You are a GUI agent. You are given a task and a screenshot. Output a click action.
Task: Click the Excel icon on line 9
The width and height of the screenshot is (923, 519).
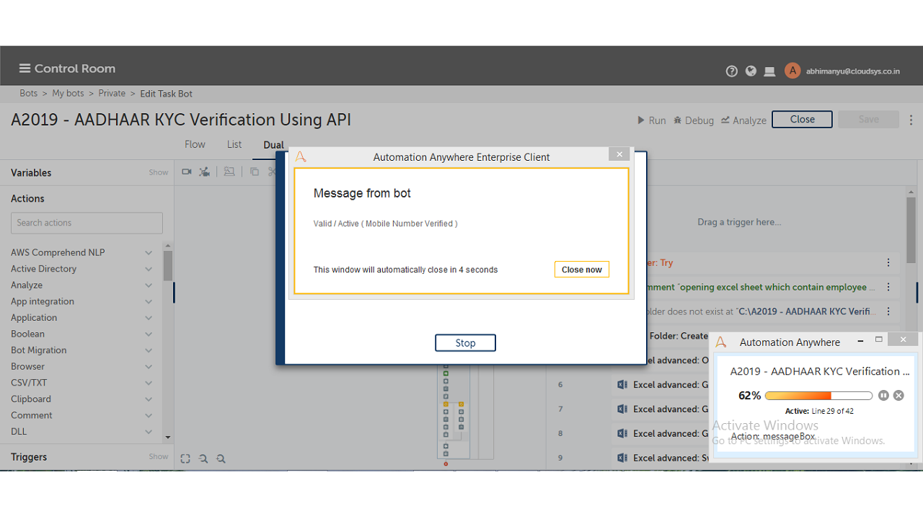(623, 458)
